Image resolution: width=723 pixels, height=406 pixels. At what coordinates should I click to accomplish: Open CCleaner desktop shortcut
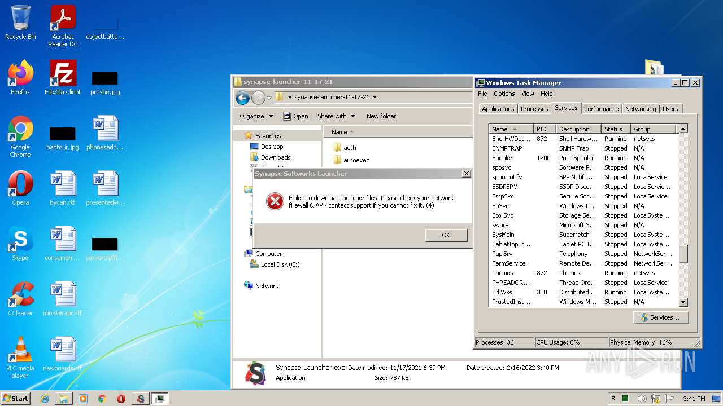(x=20, y=299)
